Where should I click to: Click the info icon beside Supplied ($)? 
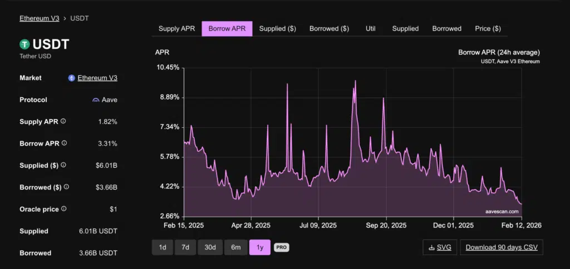[x=63, y=165]
